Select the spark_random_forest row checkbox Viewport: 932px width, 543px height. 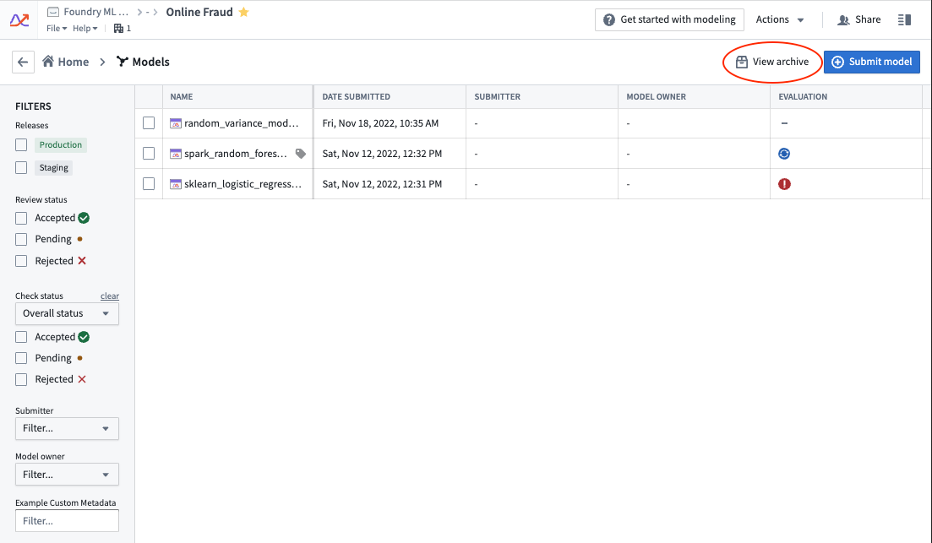(x=149, y=154)
